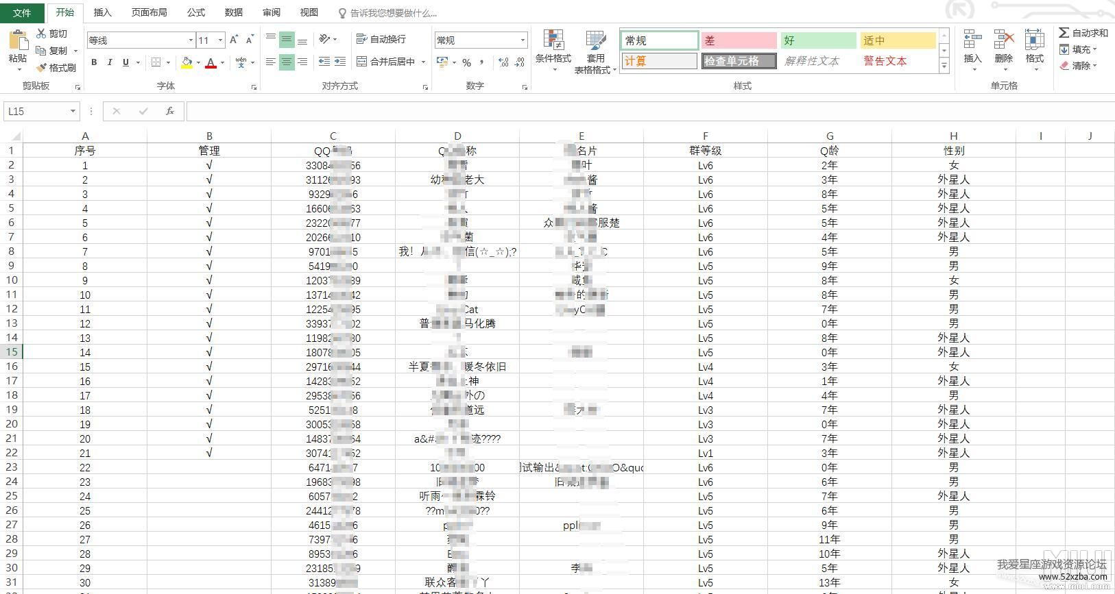The image size is (1115, 594).
Task: Click the Percent Style icon
Action: (466, 62)
